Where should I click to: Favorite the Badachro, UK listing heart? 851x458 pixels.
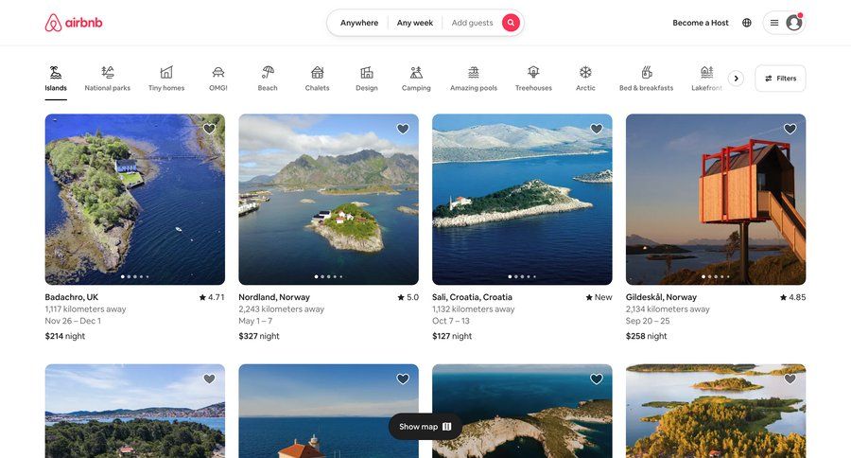click(x=209, y=129)
